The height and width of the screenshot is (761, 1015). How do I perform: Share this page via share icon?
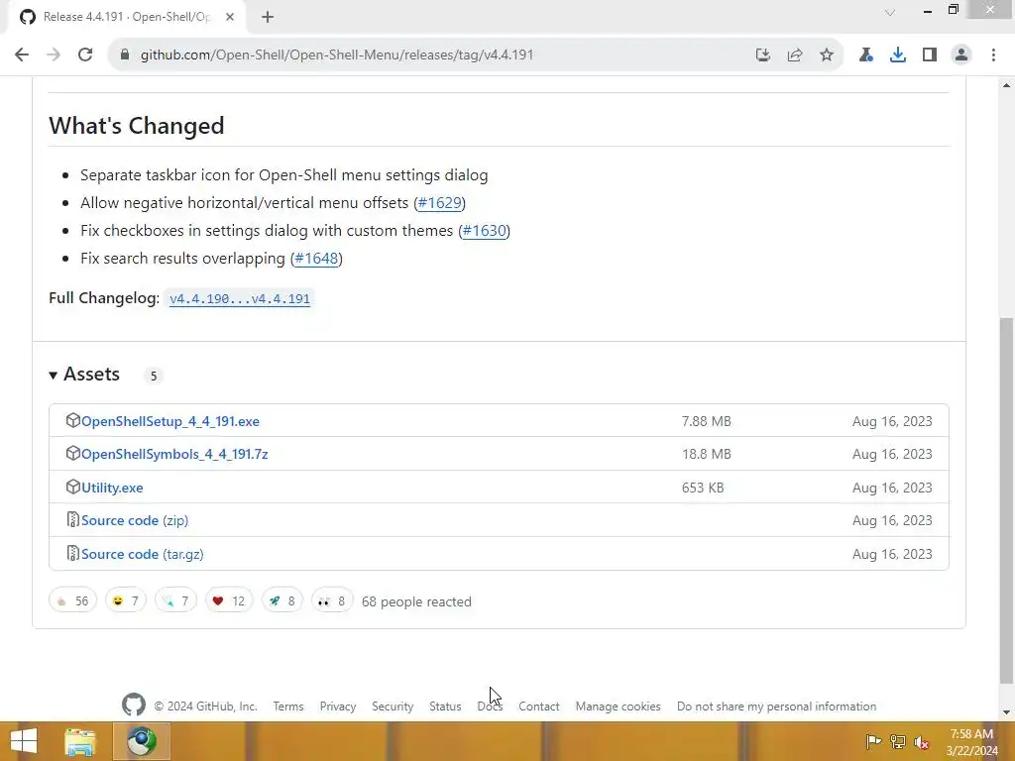[x=794, y=55]
